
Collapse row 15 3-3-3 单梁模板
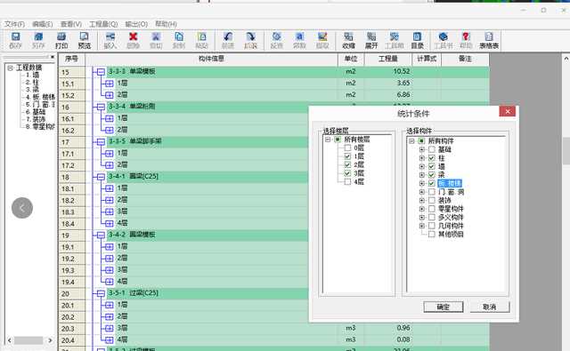[101, 71]
